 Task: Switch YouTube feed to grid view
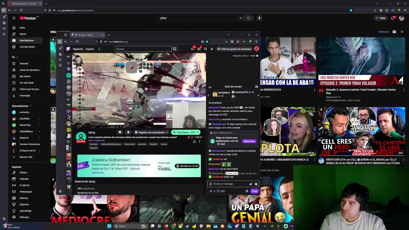coord(394,32)
